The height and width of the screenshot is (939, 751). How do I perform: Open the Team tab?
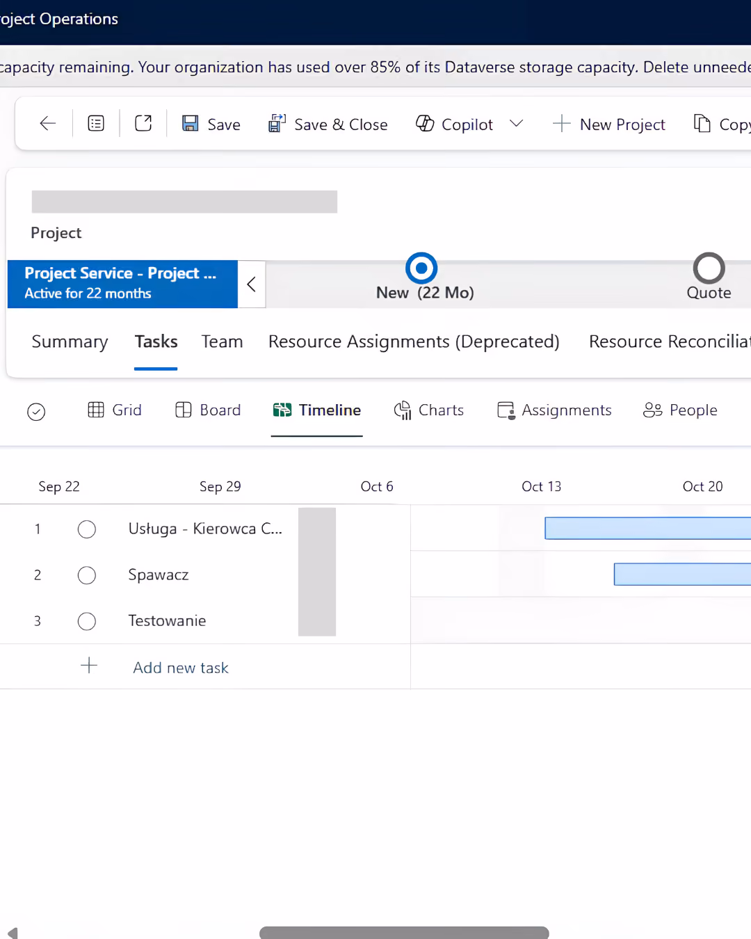pos(222,342)
